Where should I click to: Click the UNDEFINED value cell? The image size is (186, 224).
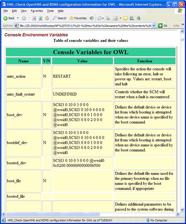pos(83,94)
